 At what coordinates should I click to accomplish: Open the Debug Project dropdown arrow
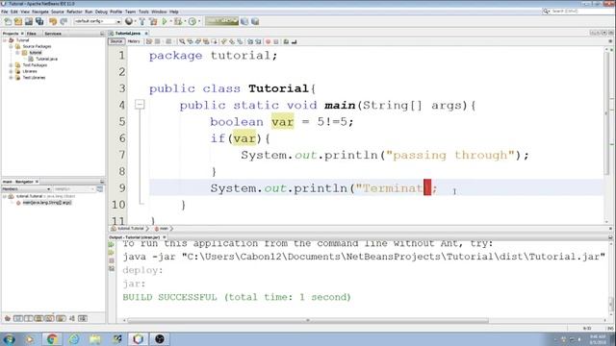click(x=185, y=21)
